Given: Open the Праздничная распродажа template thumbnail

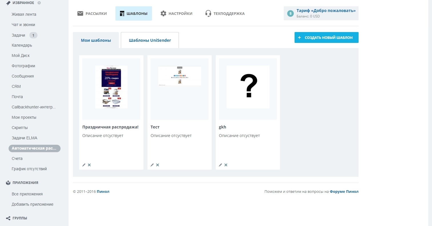Looking at the screenshot, I should pyautogui.click(x=111, y=87).
